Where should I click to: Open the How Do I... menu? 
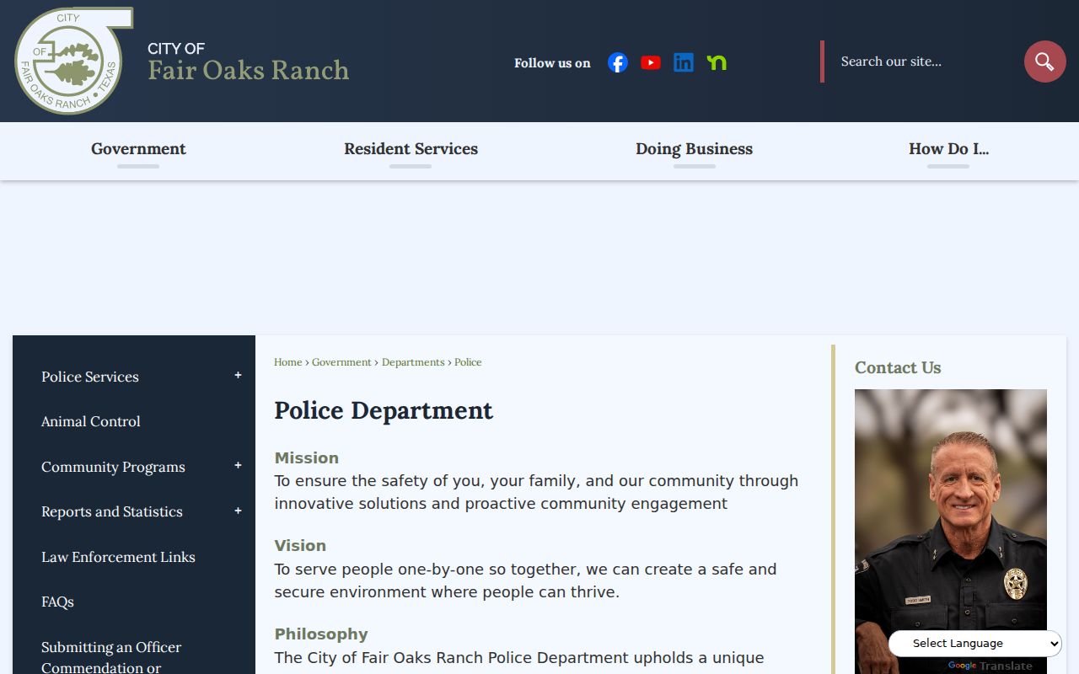tap(948, 149)
